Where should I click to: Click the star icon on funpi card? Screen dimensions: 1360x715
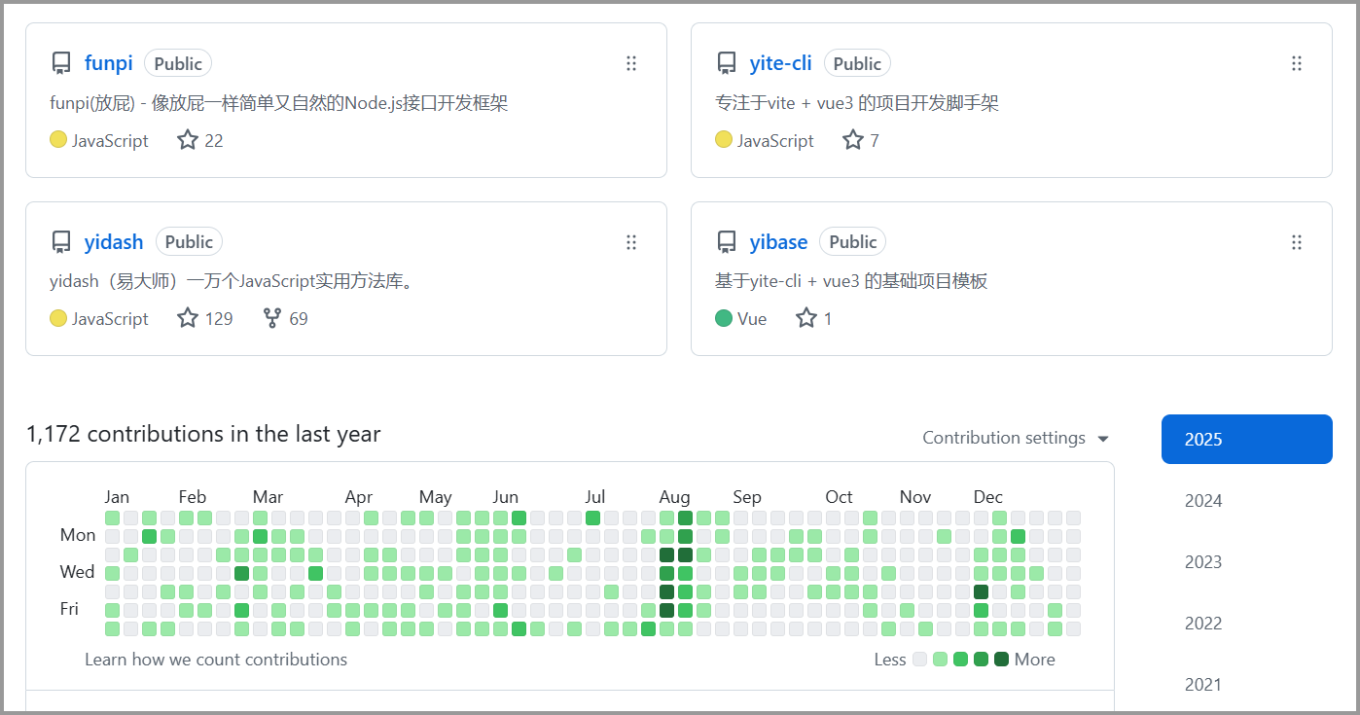click(x=188, y=140)
